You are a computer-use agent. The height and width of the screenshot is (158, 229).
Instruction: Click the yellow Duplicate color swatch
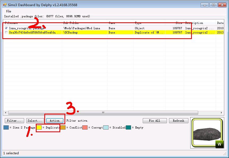(x=39, y=128)
